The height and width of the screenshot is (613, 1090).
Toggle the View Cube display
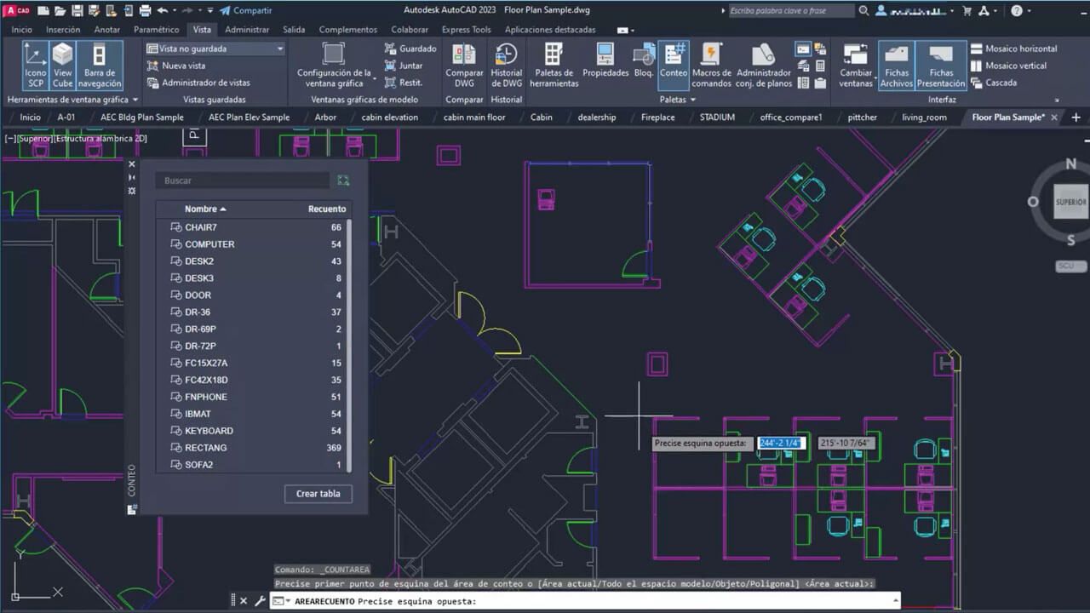tap(62, 66)
